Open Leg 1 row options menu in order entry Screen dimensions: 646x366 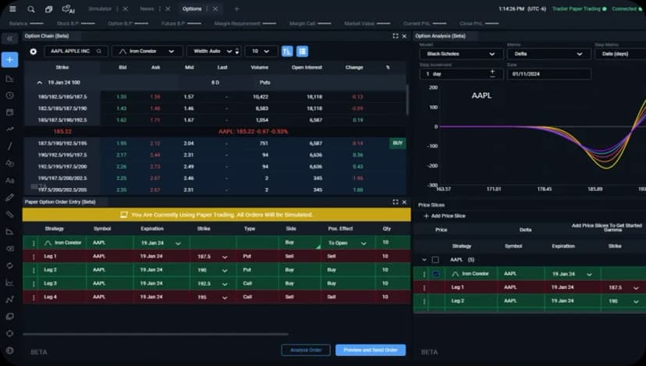pos(34,257)
